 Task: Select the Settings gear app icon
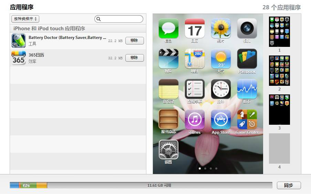pyautogui.click(x=168, y=150)
